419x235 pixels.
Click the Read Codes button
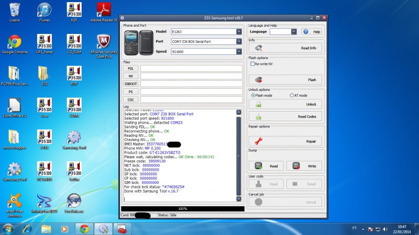[x=285, y=116]
